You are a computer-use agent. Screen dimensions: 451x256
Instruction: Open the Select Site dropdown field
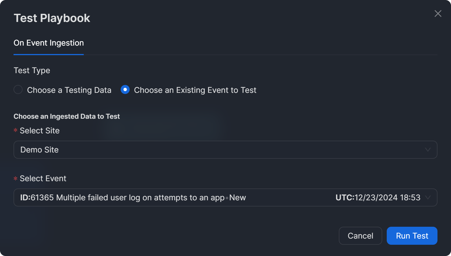click(x=220, y=150)
